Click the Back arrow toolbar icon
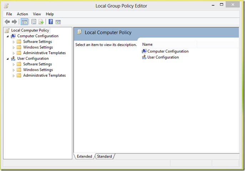245x171 pixels. (x=7, y=22)
